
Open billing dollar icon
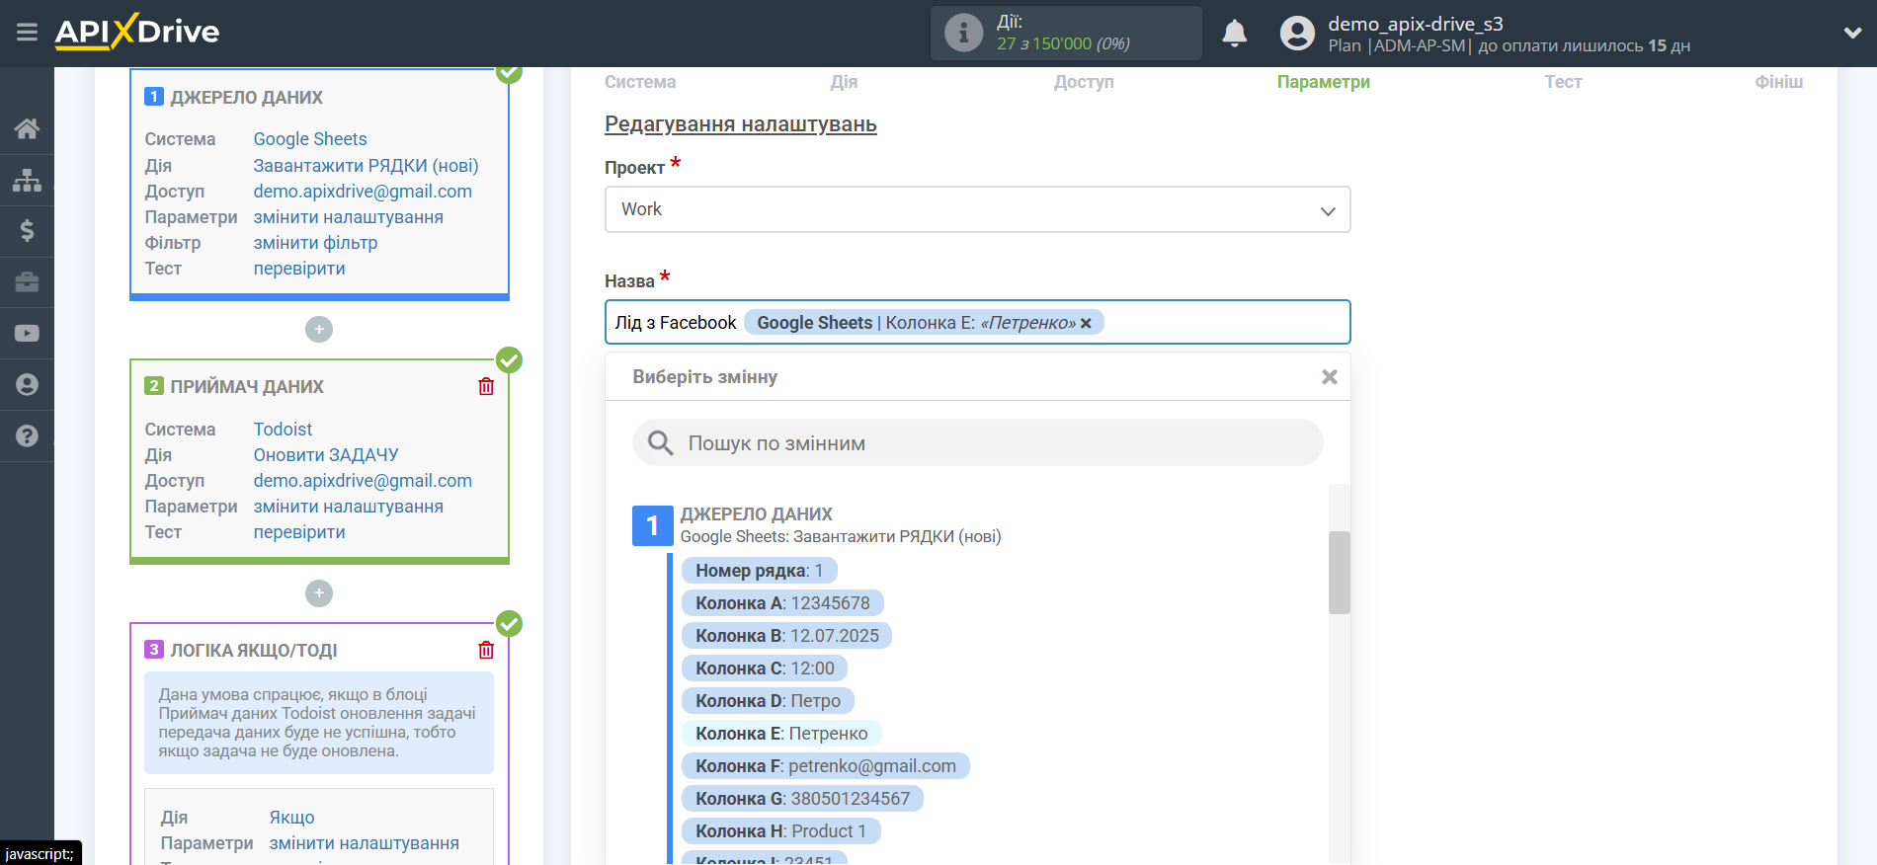(x=27, y=231)
